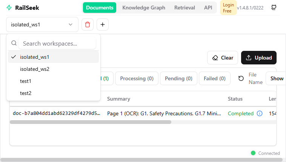286x162 pixels.
Task: Delete workspace with the red trash icon
Action: tap(88, 24)
